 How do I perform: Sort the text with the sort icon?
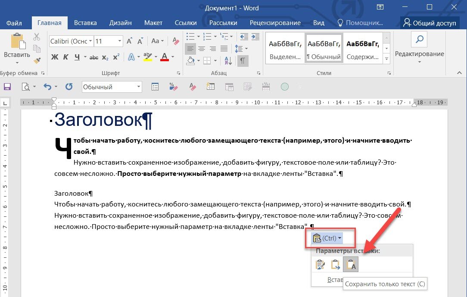click(228, 61)
